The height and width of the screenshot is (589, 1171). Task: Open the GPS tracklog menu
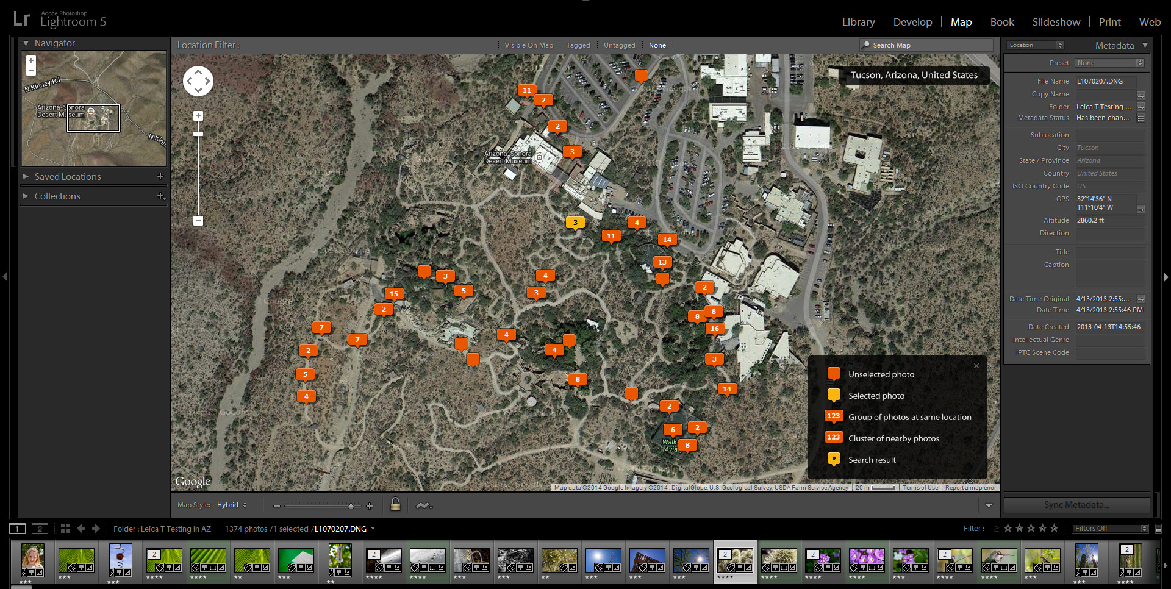tap(424, 505)
